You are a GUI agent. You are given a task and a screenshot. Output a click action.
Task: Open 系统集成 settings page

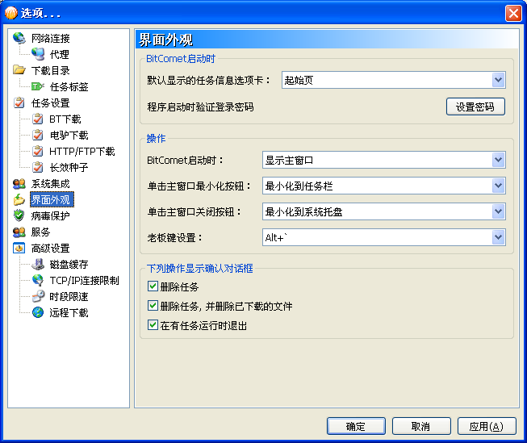point(50,183)
